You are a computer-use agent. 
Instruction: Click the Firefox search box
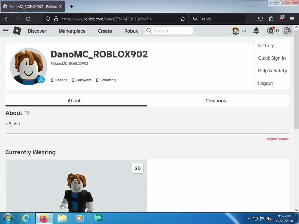(x=218, y=19)
